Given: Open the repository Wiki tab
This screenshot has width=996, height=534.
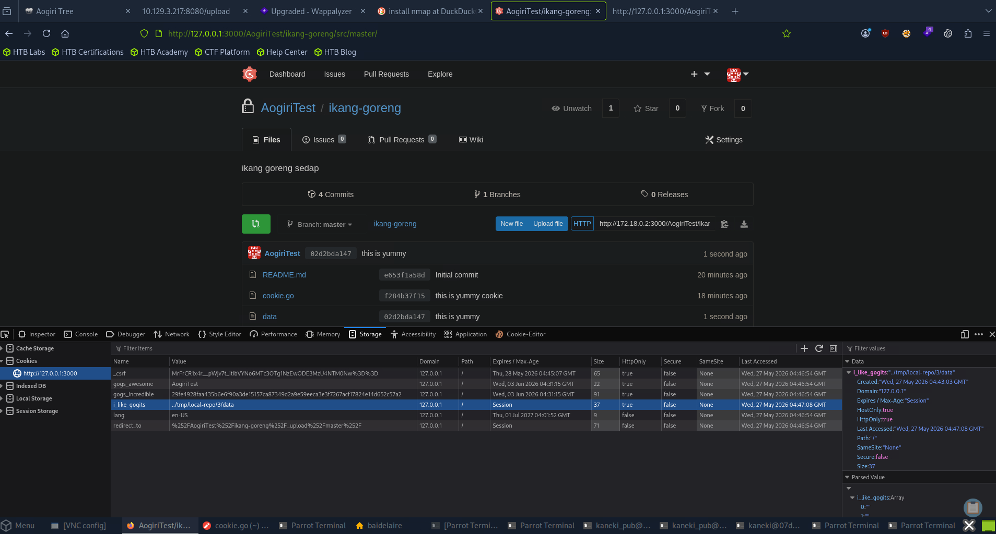Looking at the screenshot, I should click(x=471, y=140).
